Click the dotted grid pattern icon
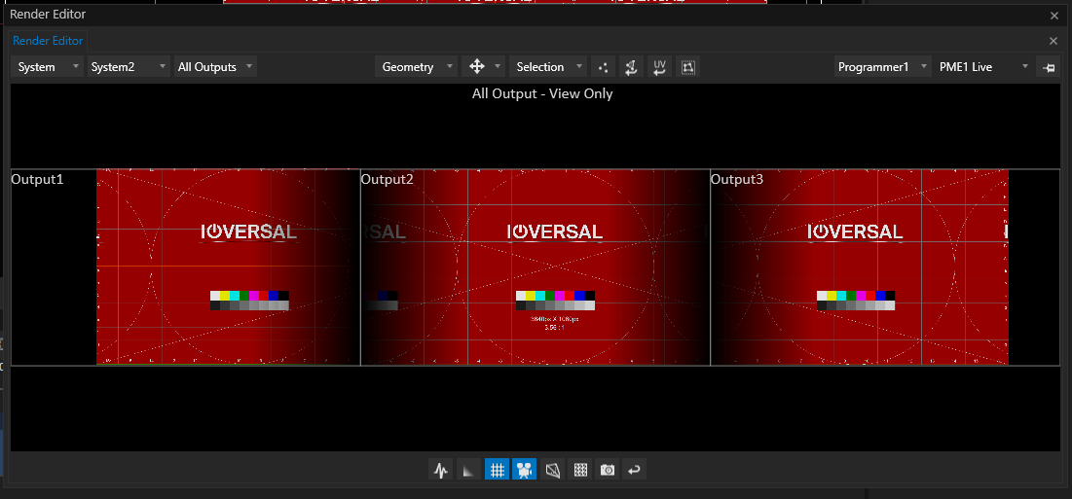1072x499 pixels. click(x=580, y=470)
